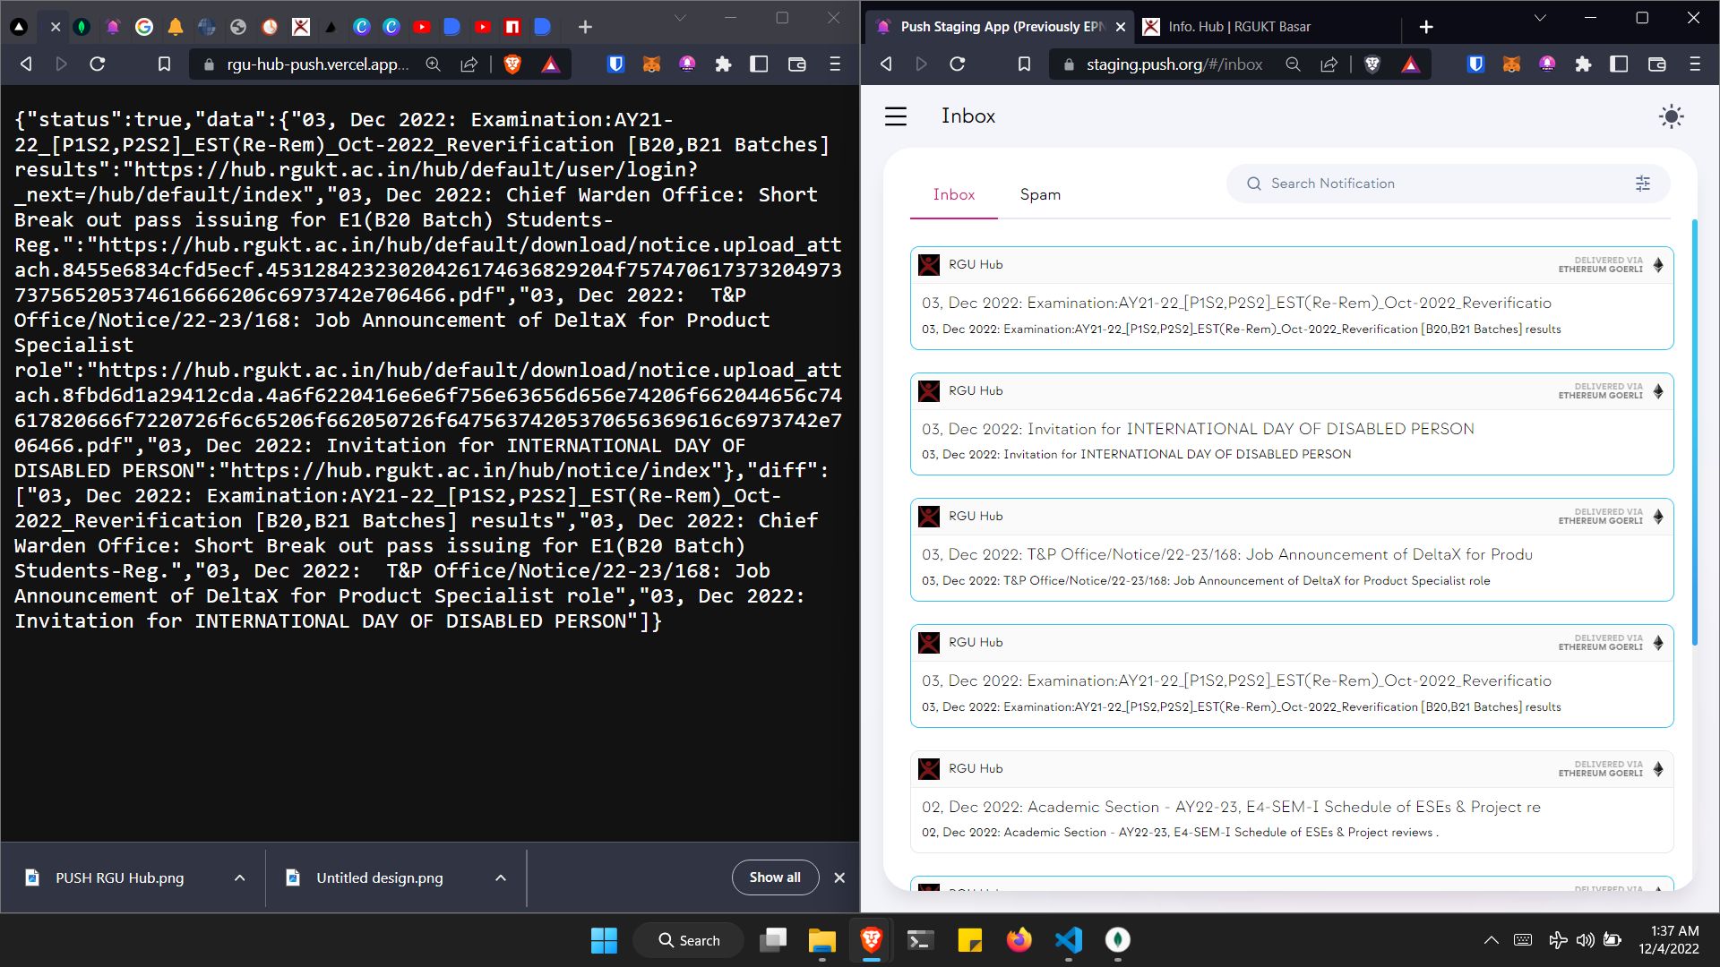
Task: Open PUSH RGU Hub.png download
Action: tap(119, 877)
